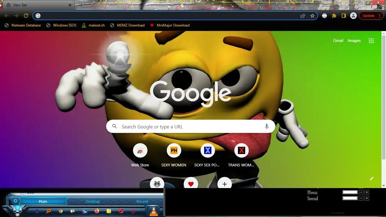This screenshot has height=217, width=386.
Task: Click the dark circular lens icon in dock
Action: (36, 211)
